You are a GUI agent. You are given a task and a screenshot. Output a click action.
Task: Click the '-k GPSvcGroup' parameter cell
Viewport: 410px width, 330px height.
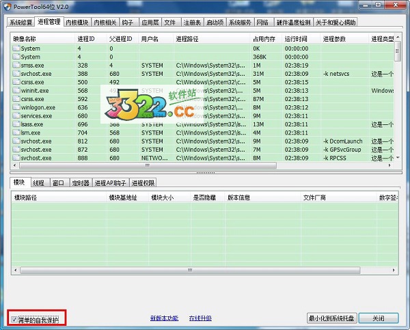click(x=342, y=150)
